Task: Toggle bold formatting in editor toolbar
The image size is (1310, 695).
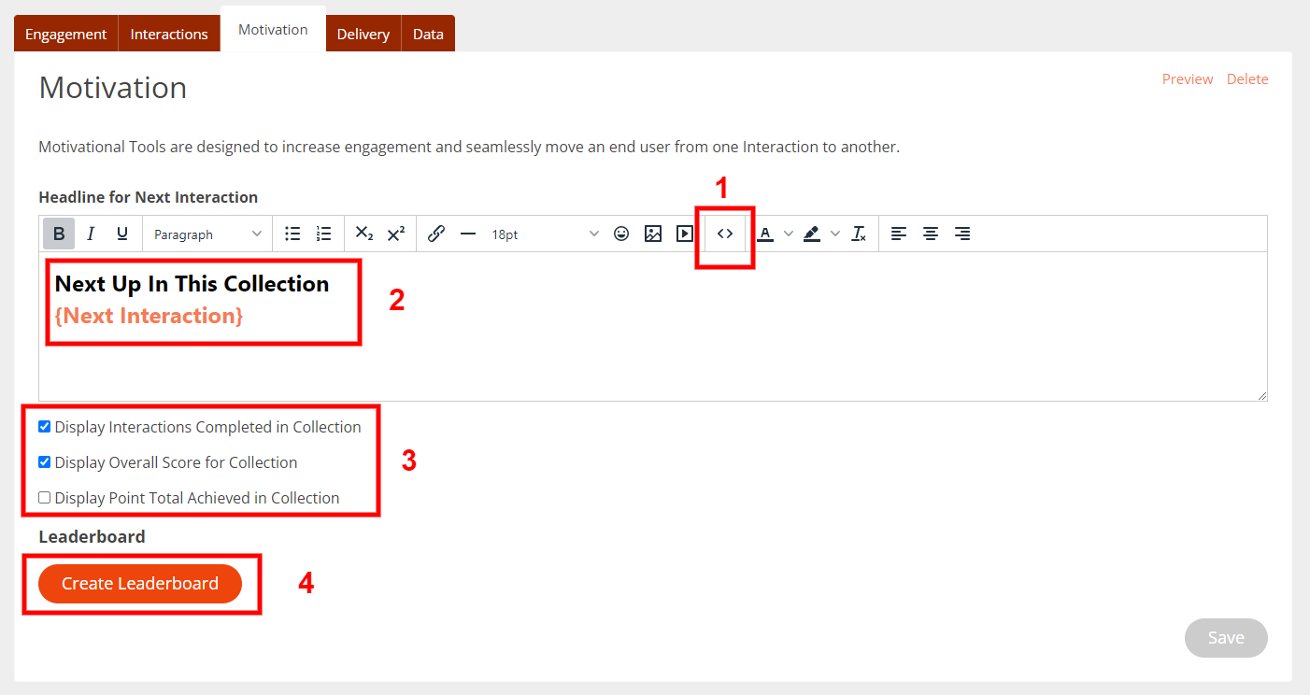Action: (59, 234)
